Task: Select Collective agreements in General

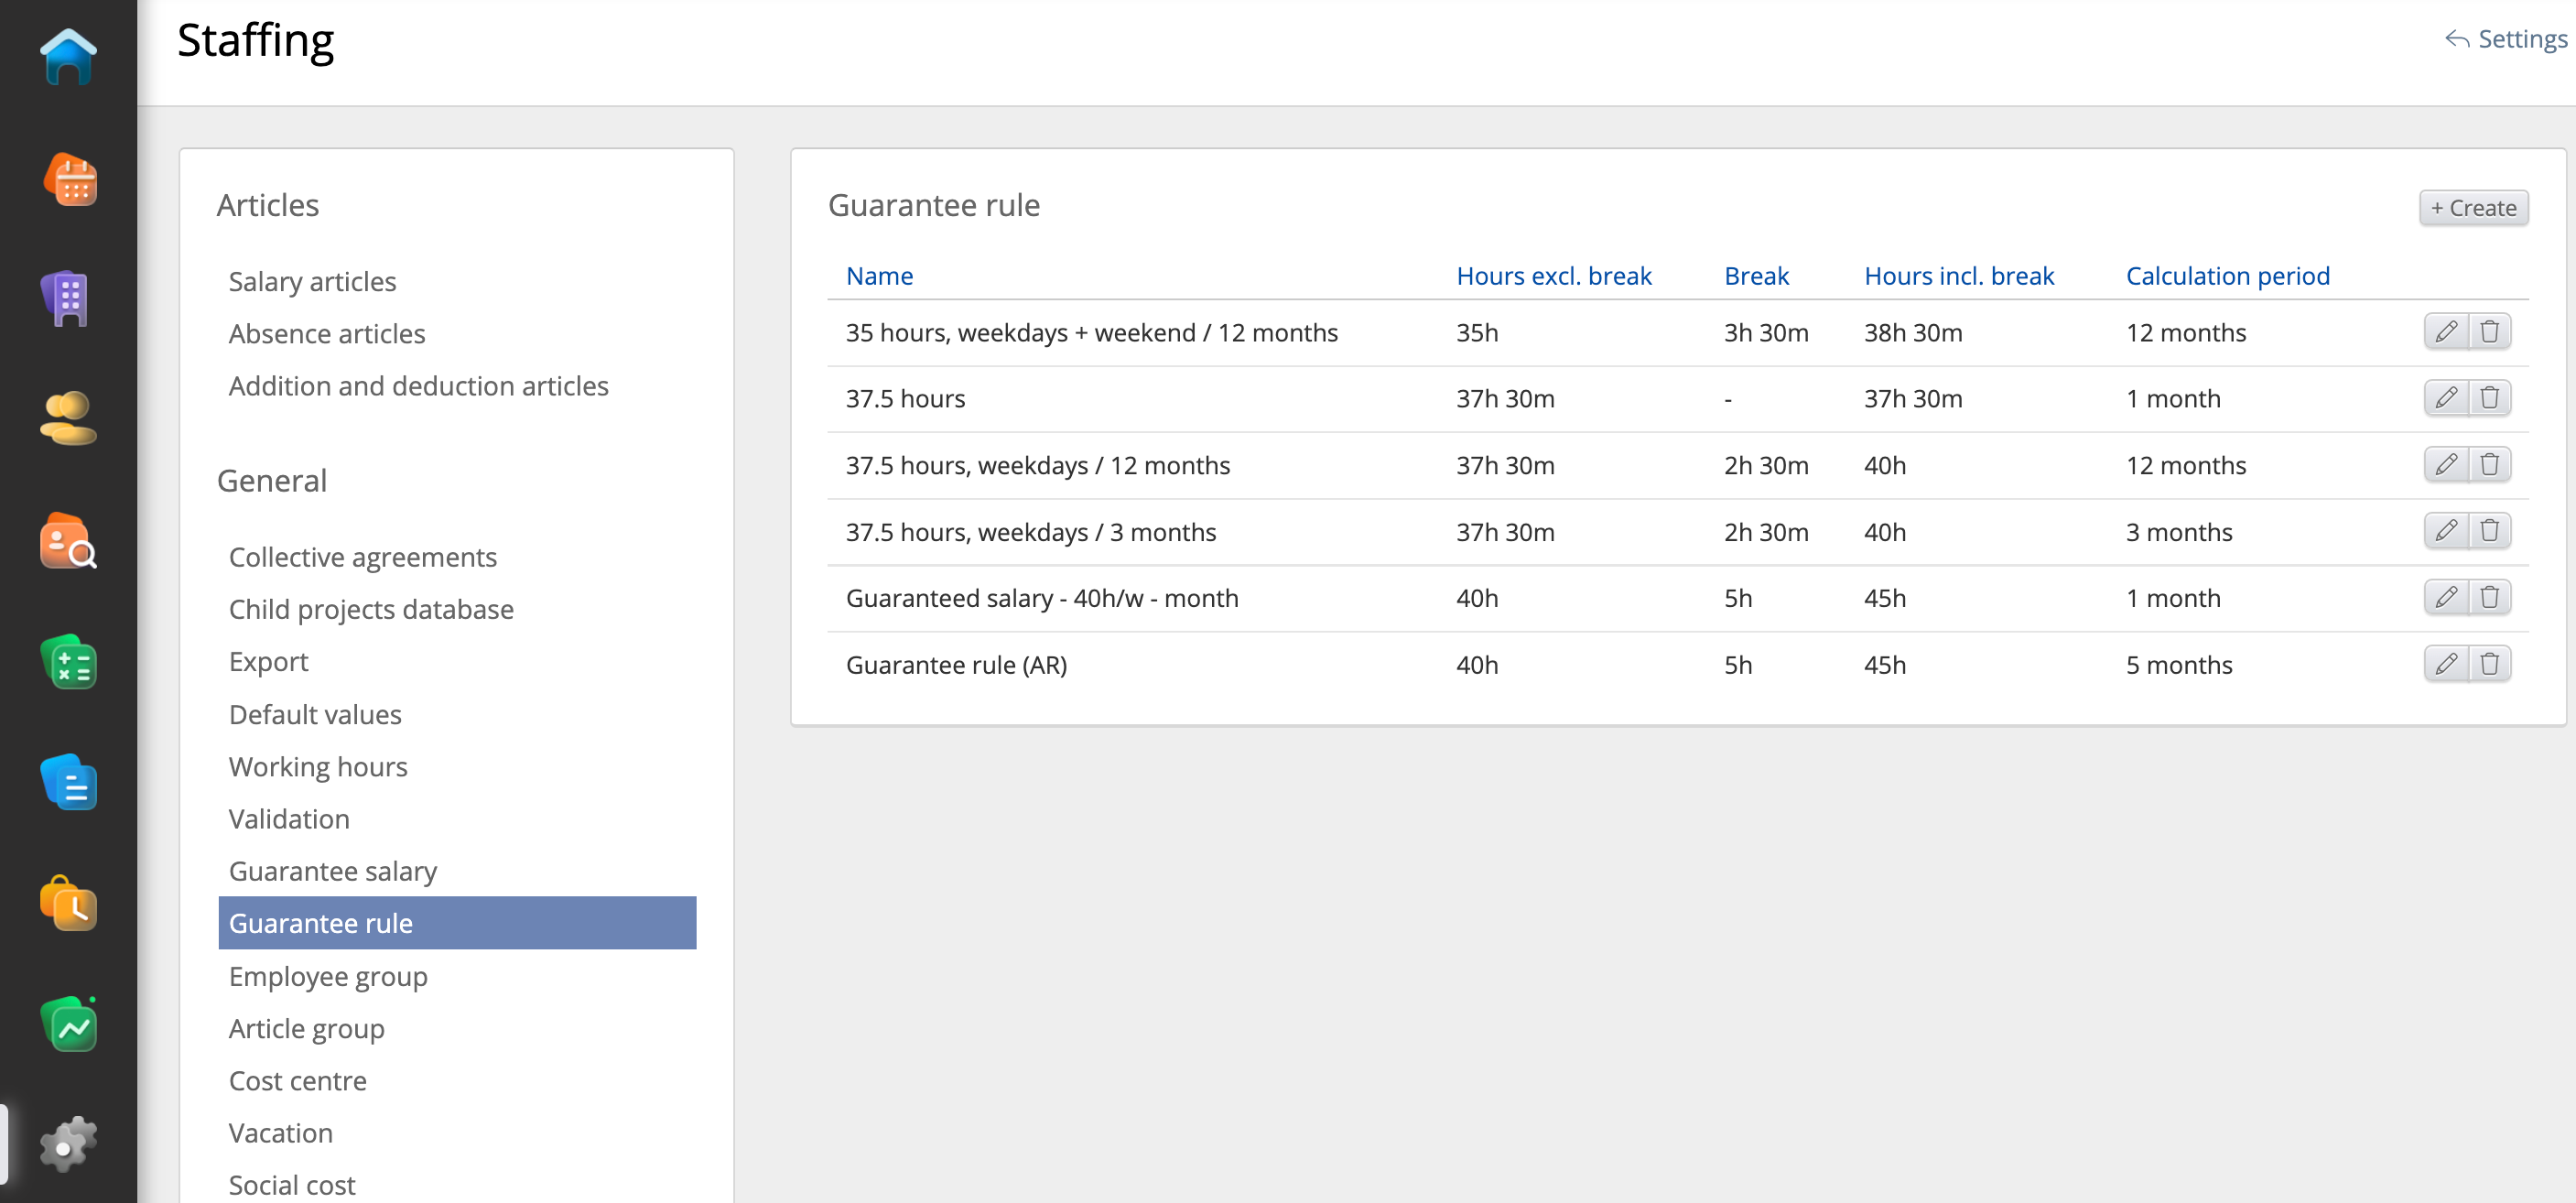Action: pos(362,557)
